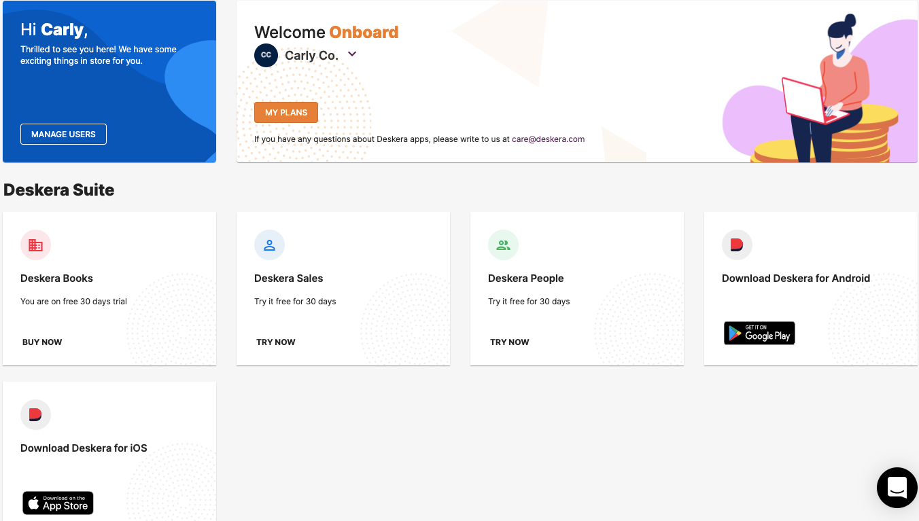Click the Deskera Sales title

pos(289,279)
